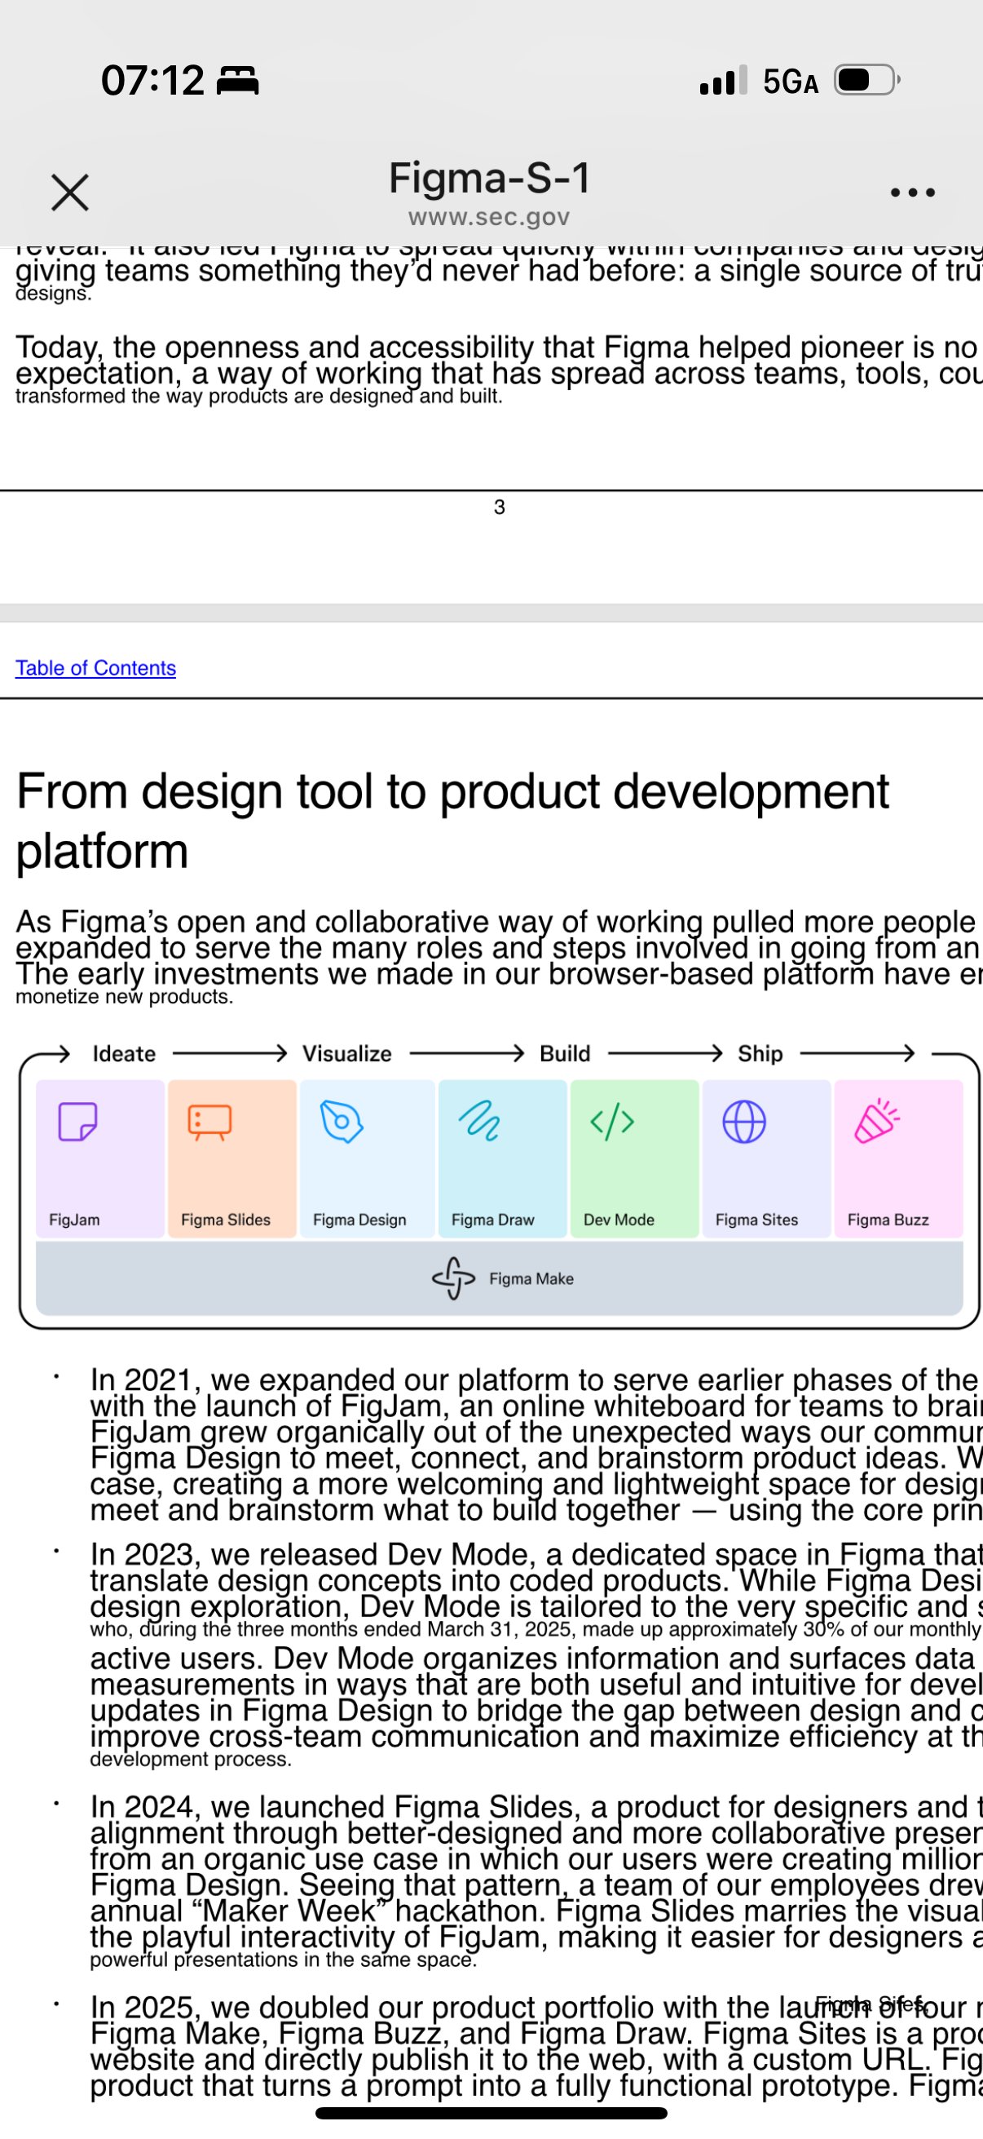Tap the Figma Slides presentation icon
This screenshot has height=2139, width=983.
209,1123
